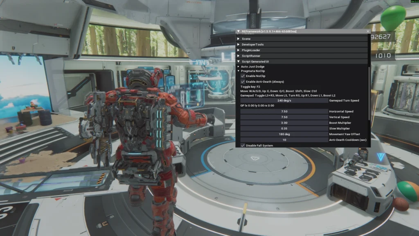This screenshot has height=236, width=419.
Task: Click the Movement Yaw Offset slider
Action: click(x=284, y=134)
